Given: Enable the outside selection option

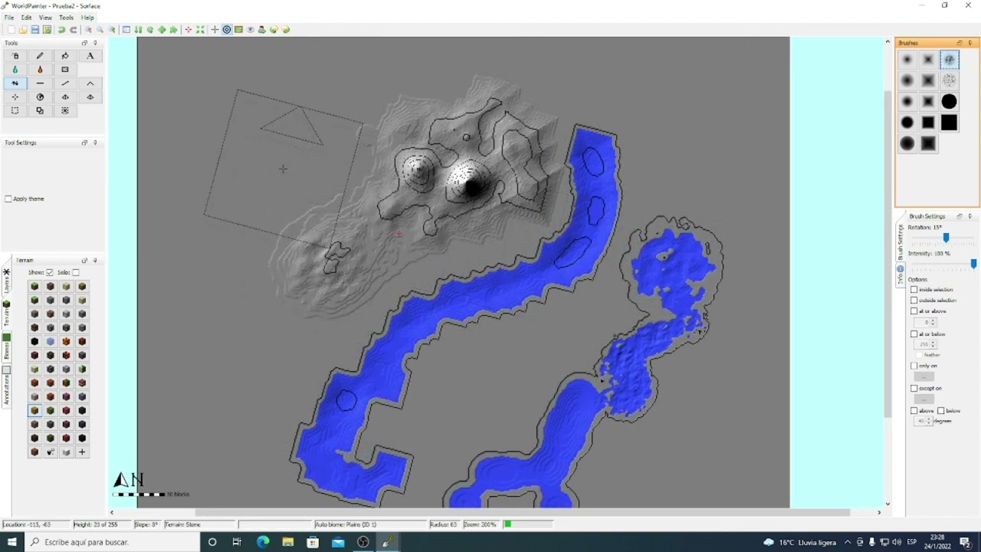Looking at the screenshot, I should (x=914, y=301).
